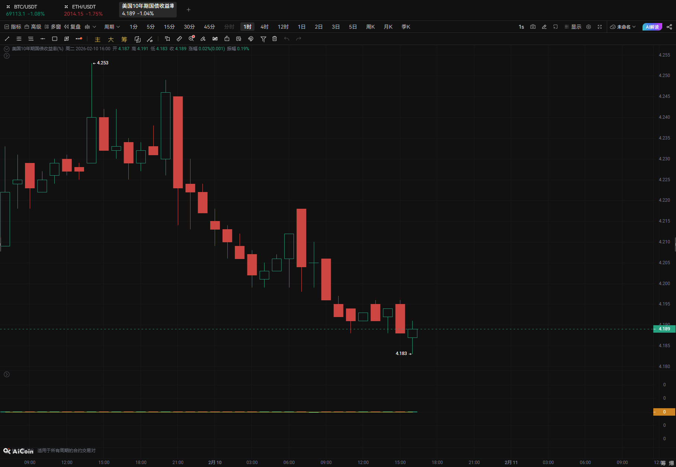Select the ruler measurement tool
The width and height of the screenshot is (676, 467).
(179, 39)
